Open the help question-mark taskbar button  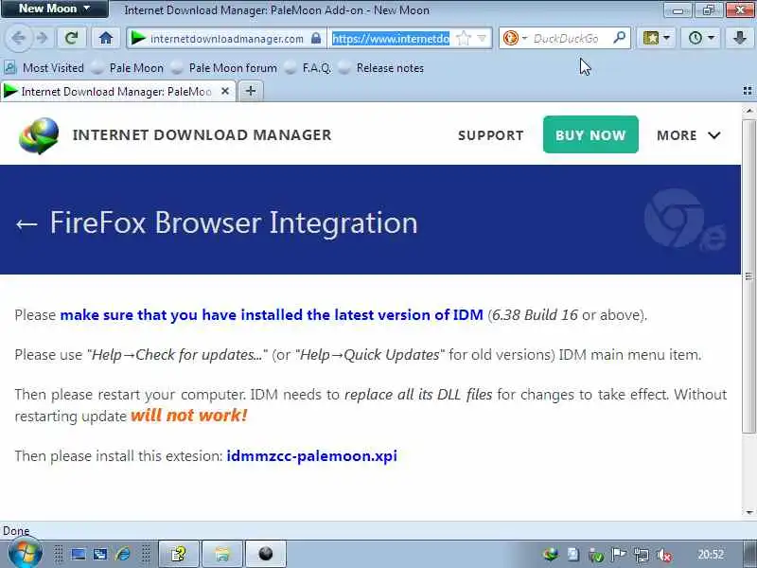pos(179,554)
